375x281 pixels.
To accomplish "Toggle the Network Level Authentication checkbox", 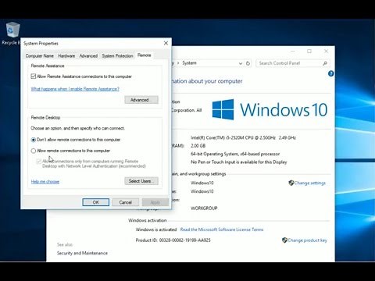I will point(38,162).
